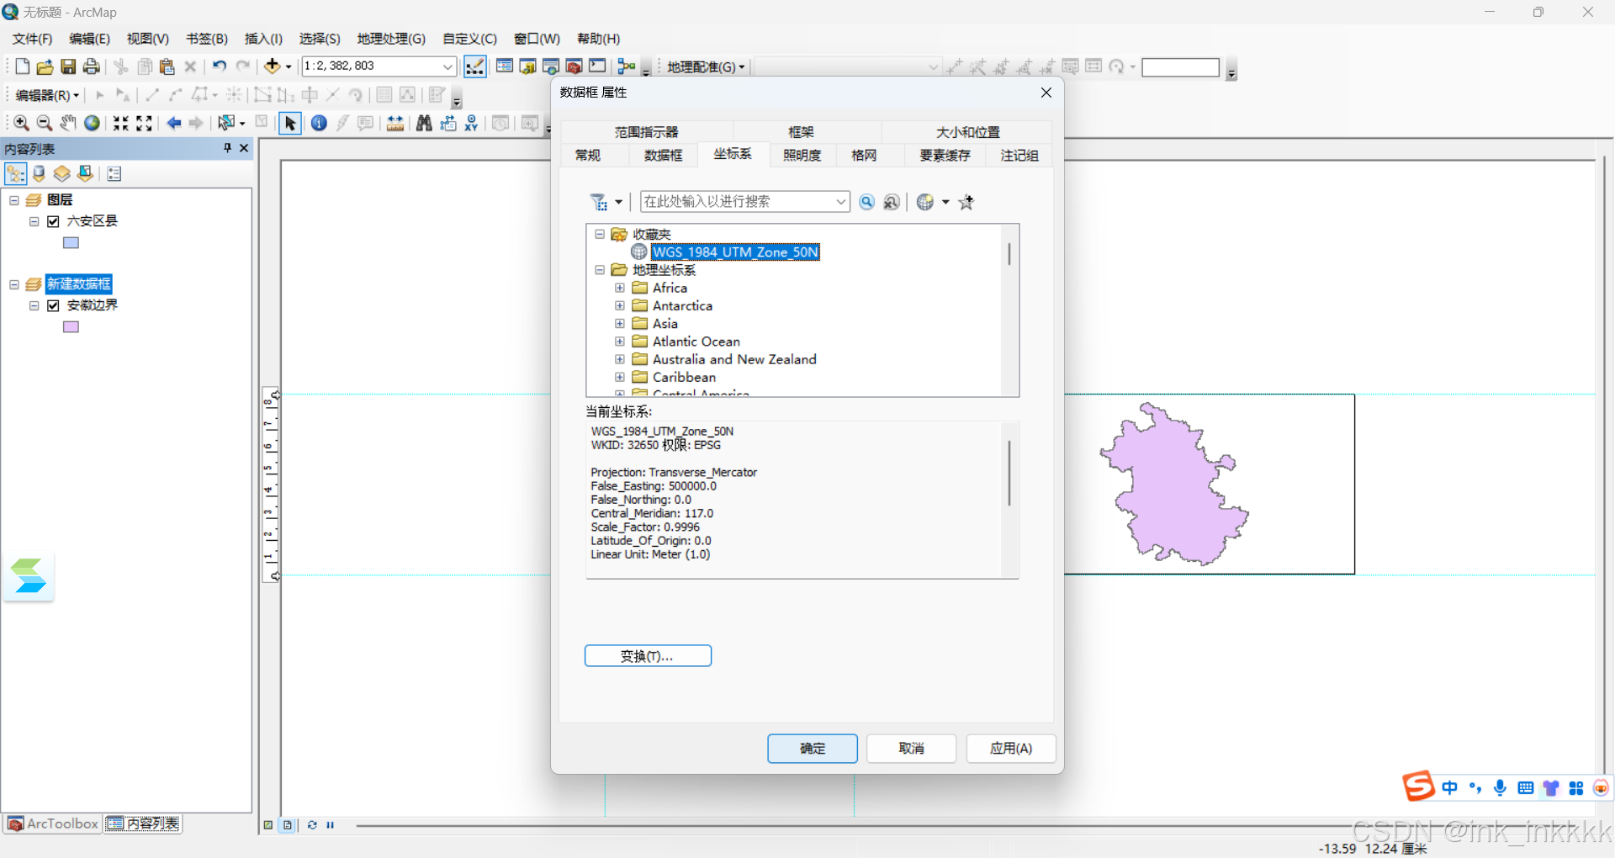Image resolution: width=1615 pixels, height=858 pixels.
Task: Click the Add Data icon
Action: pyautogui.click(x=272, y=66)
